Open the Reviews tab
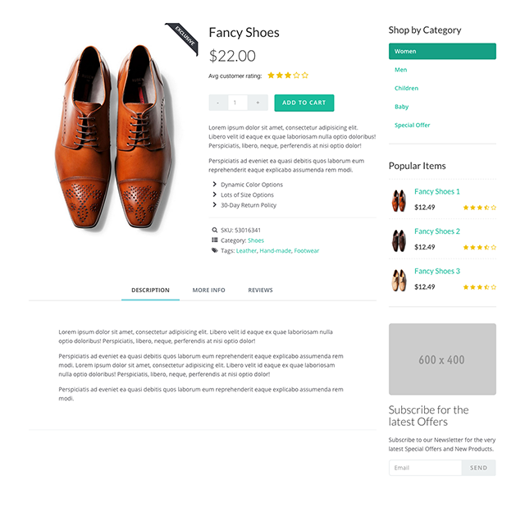Viewport: 525px width, 508px height. pyautogui.click(x=260, y=290)
